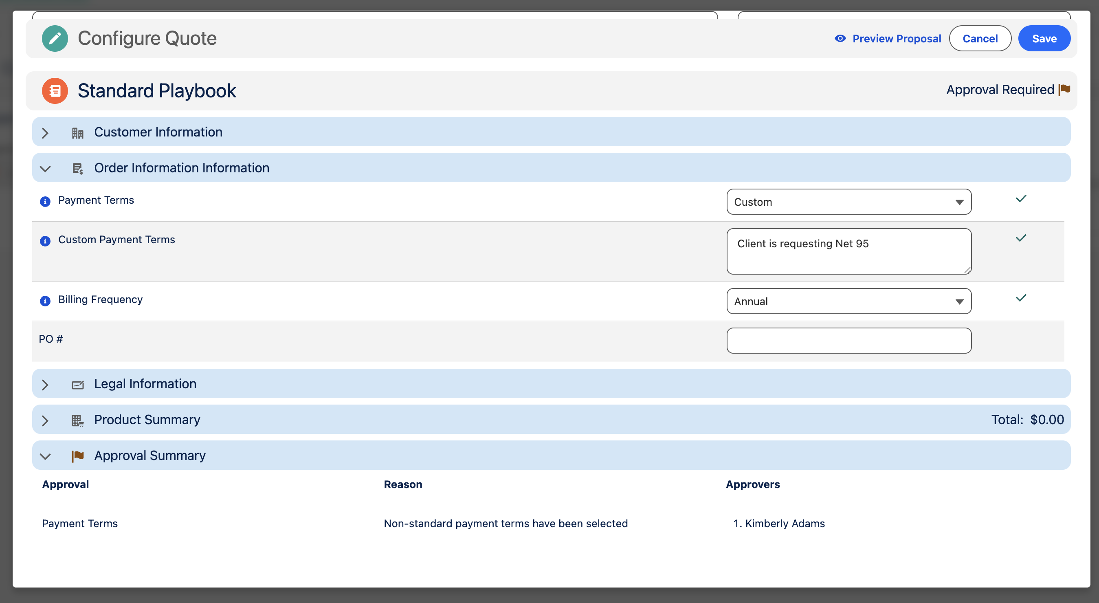Collapse the Approval Summary section
1099x603 pixels.
(x=45, y=456)
